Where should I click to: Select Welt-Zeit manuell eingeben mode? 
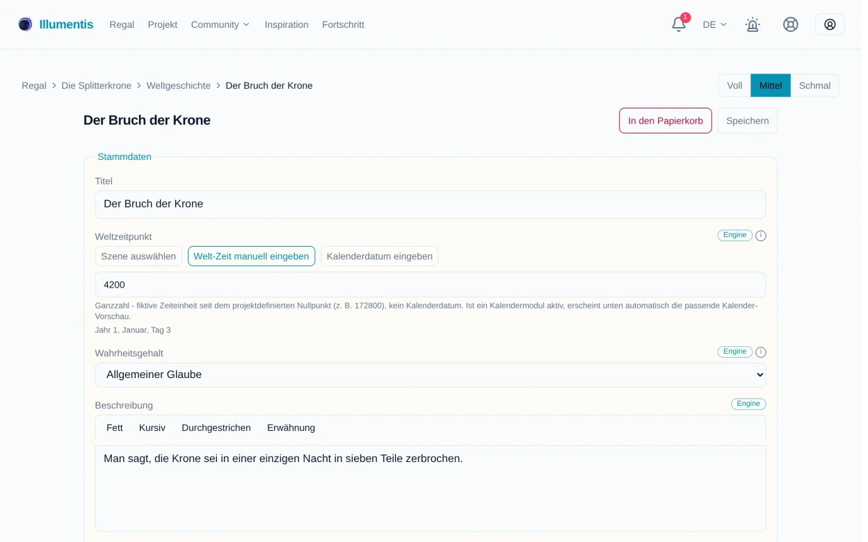click(x=251, y=256)
